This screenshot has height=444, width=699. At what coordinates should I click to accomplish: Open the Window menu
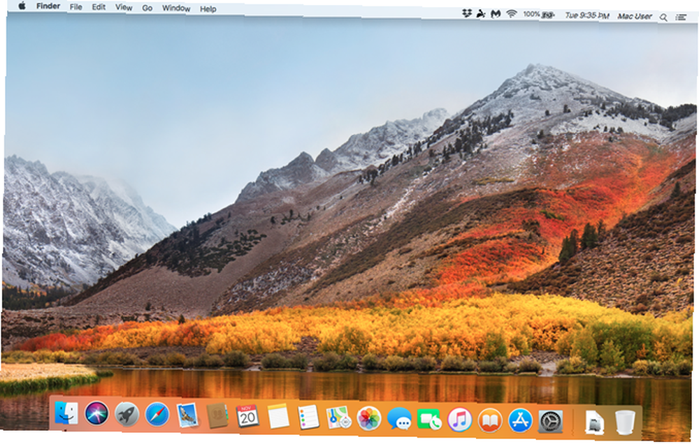pos(176,8)
